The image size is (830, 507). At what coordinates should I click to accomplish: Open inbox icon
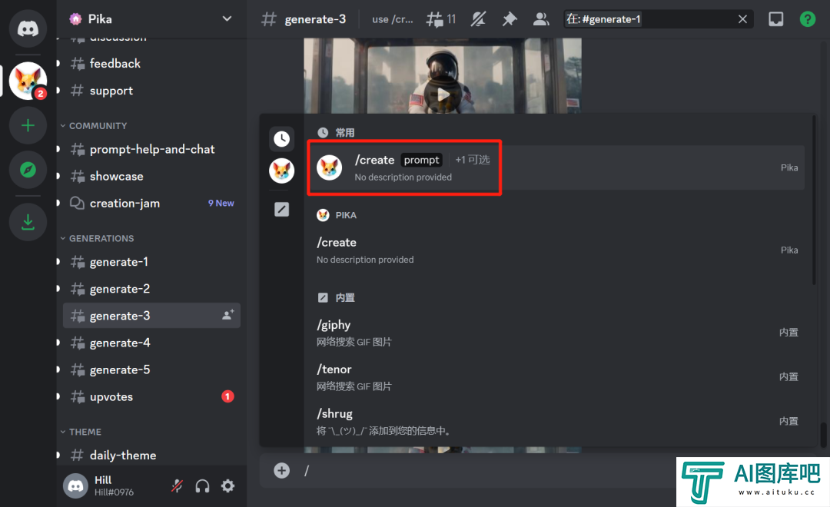coord(775,19)
